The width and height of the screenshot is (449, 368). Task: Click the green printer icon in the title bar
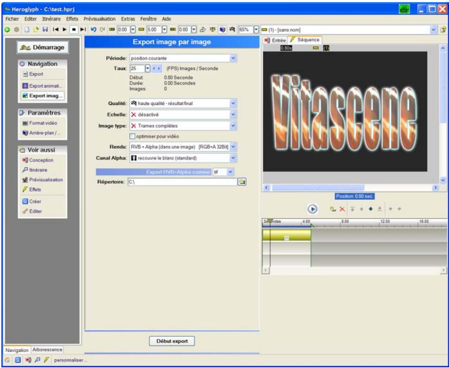point(405,9)
